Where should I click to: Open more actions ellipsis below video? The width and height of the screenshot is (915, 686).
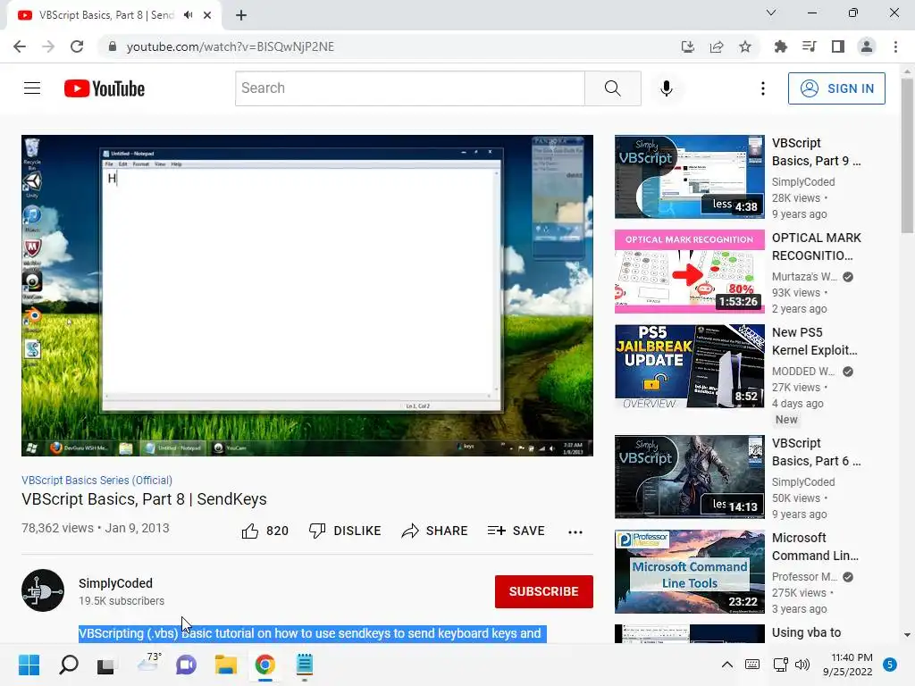[575, 531]
